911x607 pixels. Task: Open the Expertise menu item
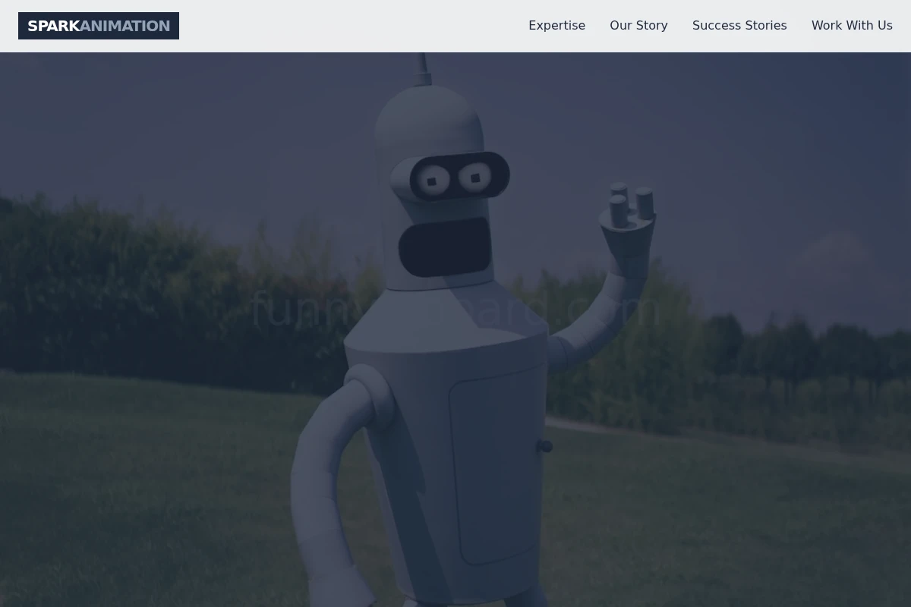(x=556, y=25)
